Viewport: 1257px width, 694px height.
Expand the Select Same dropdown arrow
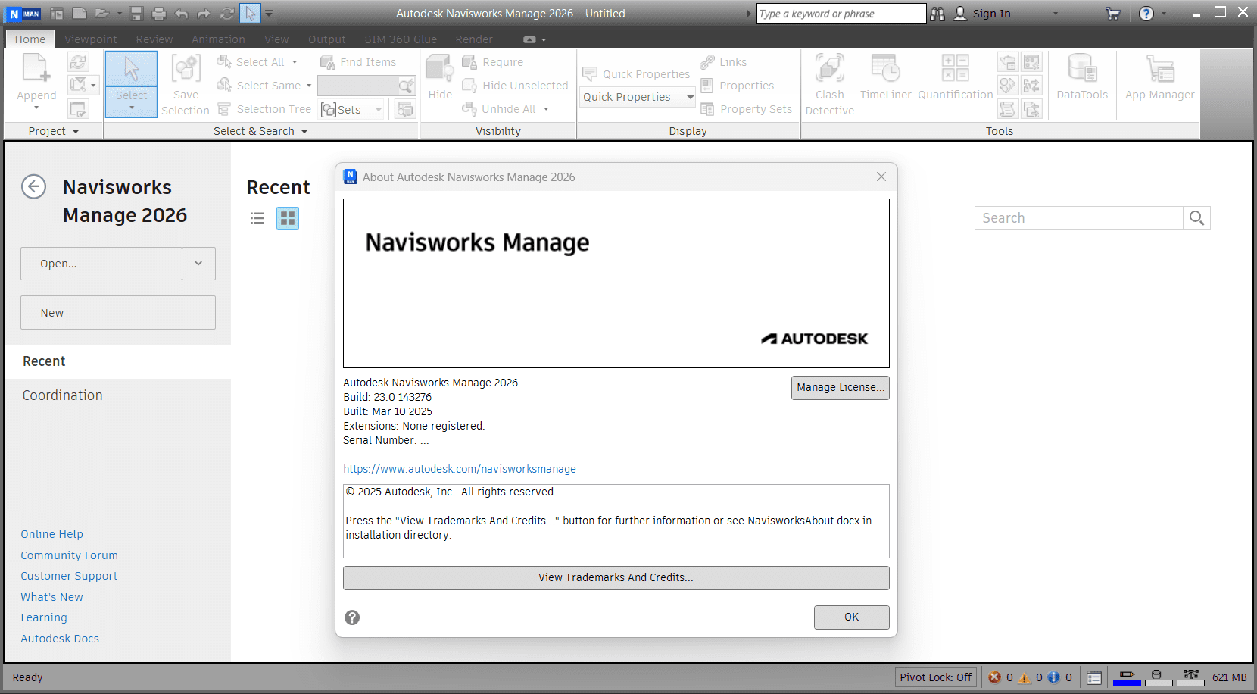point(309,86)
